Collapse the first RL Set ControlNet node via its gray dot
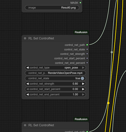Image resolution: width=126 pixels, height=132 pixels. [25, 38]
